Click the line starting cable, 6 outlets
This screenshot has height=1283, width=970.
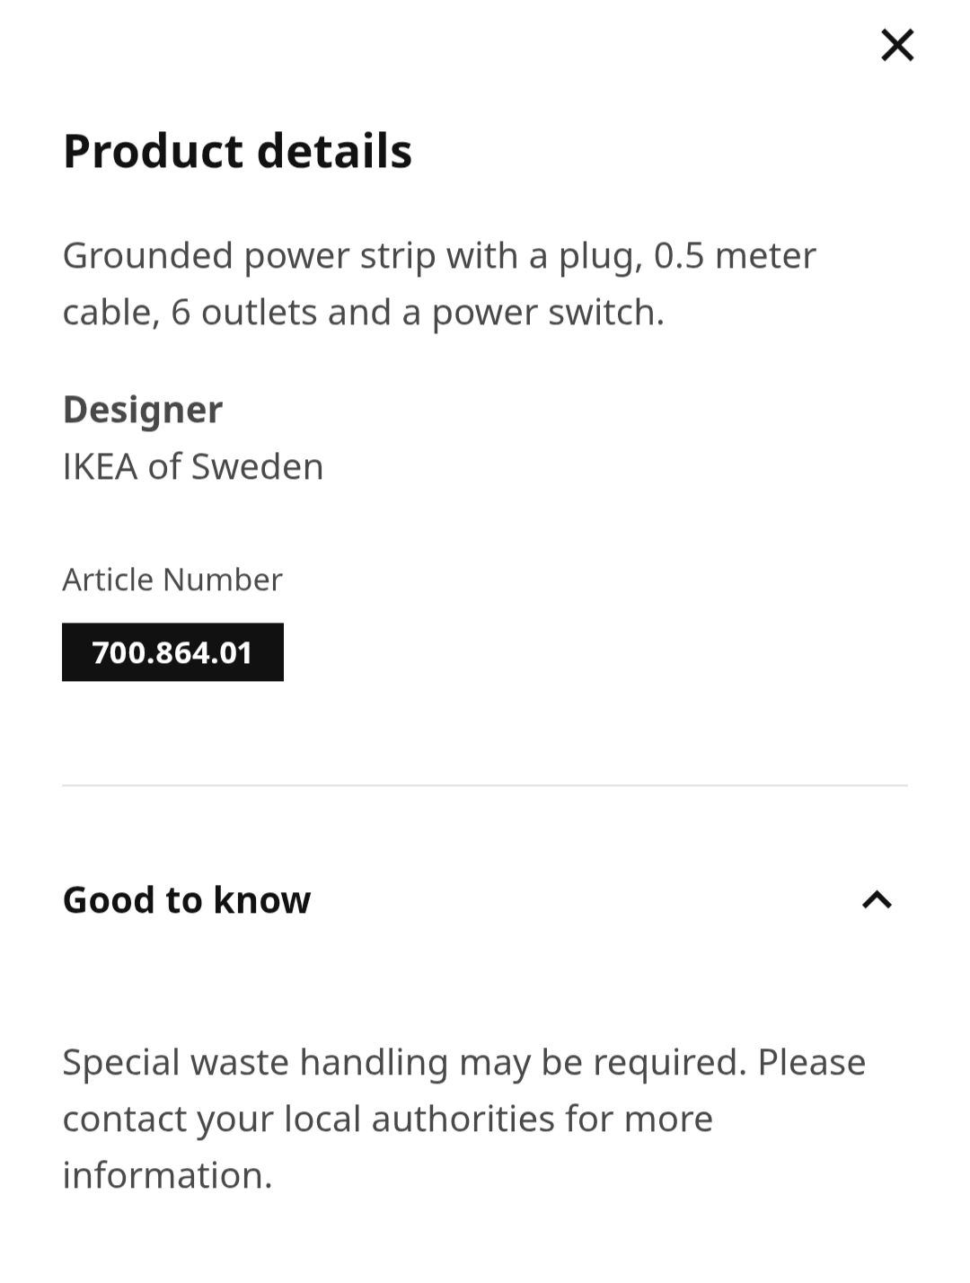[364, 313]
